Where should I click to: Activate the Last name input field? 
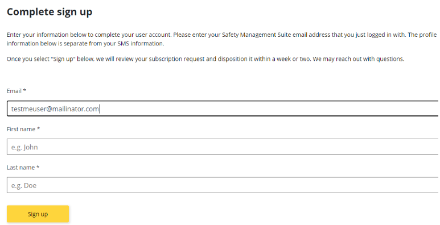(x=223, y=185)
